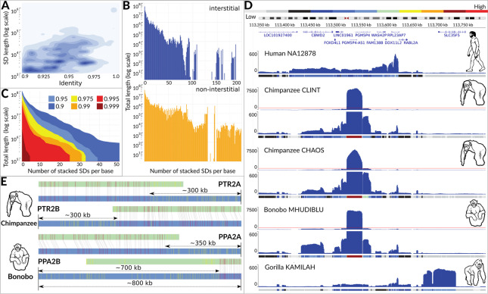488x294 pixels.
Task: Click the 'Identity' axis label in panel A
Action: pyautogui.click(x=70, y=83)
